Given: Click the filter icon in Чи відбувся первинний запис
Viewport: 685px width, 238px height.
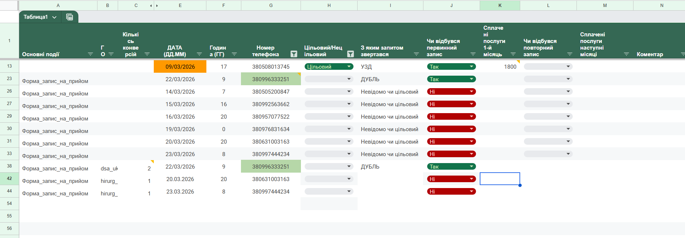Looking at the screenshot, I should point(473,54).
